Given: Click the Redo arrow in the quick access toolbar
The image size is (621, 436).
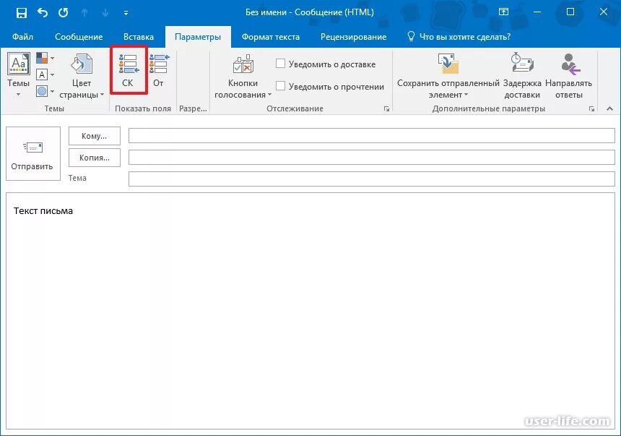Looking at the screenshot, I should [64, 13].
